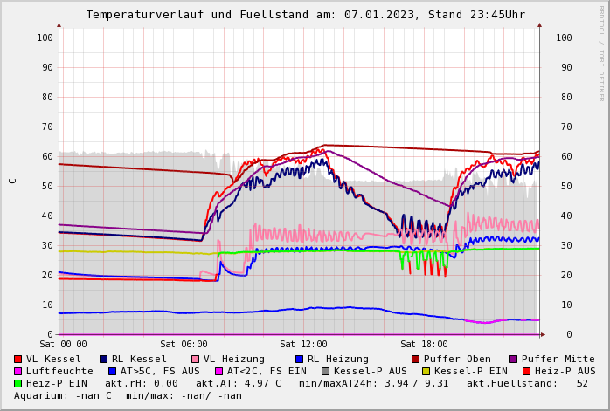The height and width of the screenshot is (411, 610).
Task: Click the red Heiz-P AUS swatch
Action: click(x=526, y=371)
